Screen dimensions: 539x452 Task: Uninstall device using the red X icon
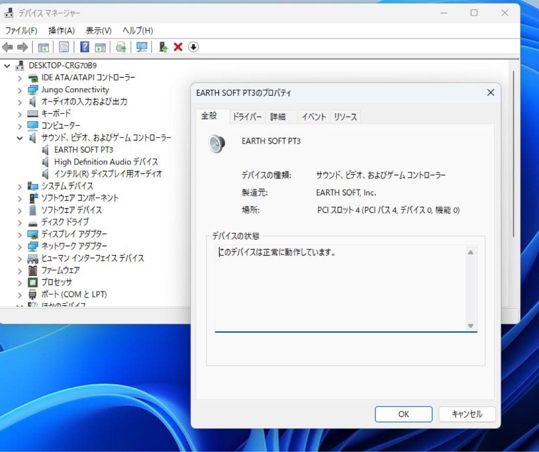click(178, 47)
